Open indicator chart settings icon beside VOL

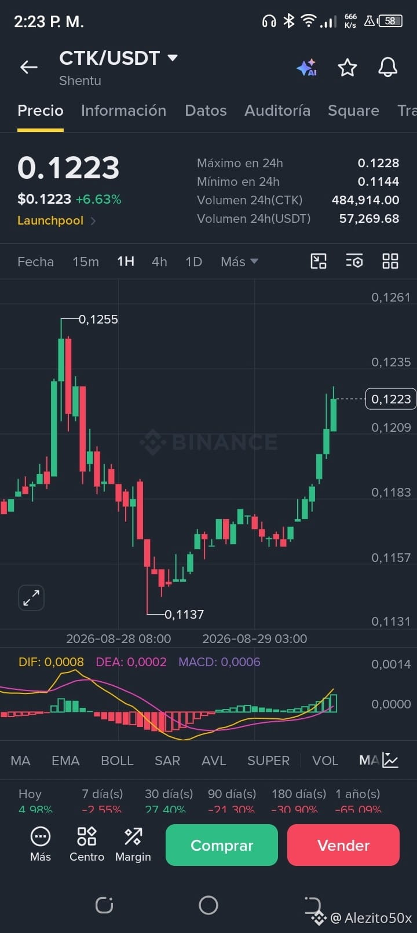(391, 760)
